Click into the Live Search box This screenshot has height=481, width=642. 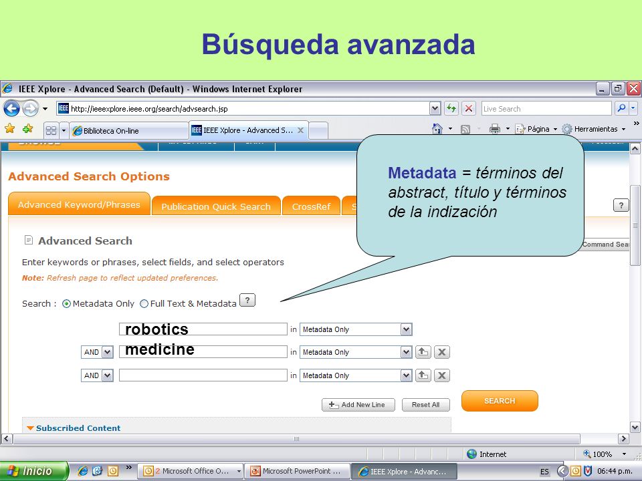[546, 108]
